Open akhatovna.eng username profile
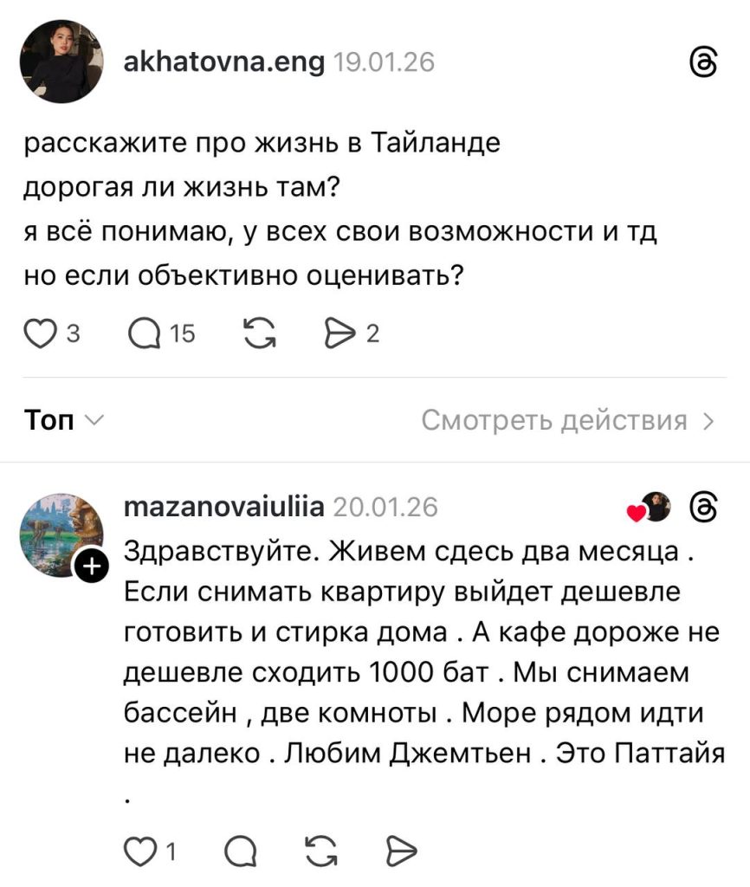Screen dimensions: 750x887 click(225, 62)
